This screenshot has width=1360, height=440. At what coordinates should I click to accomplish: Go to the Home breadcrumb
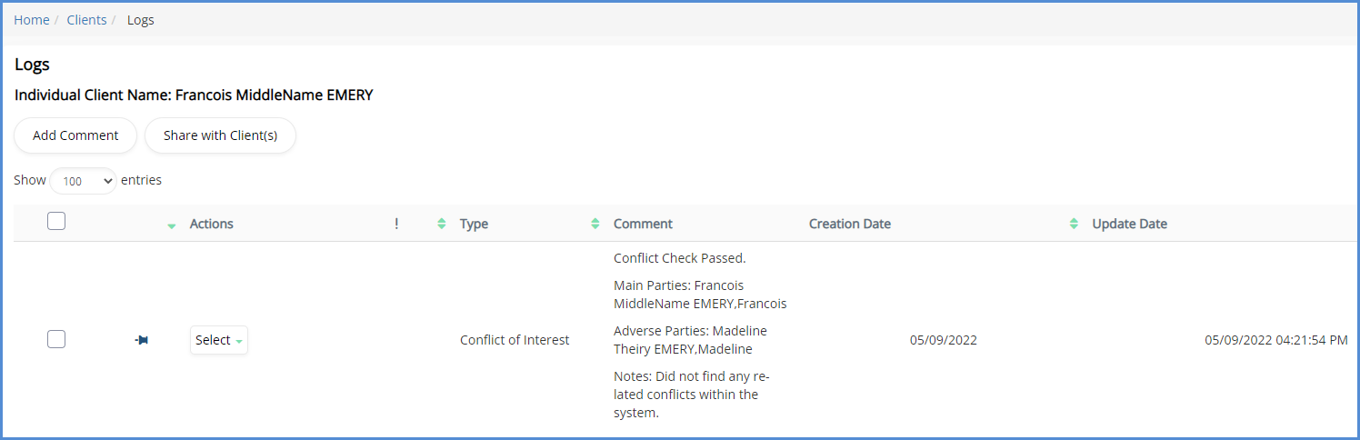(x=31, y=20)
